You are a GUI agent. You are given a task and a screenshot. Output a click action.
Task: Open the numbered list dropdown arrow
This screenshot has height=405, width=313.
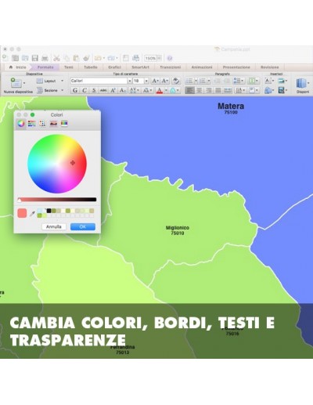209,81
